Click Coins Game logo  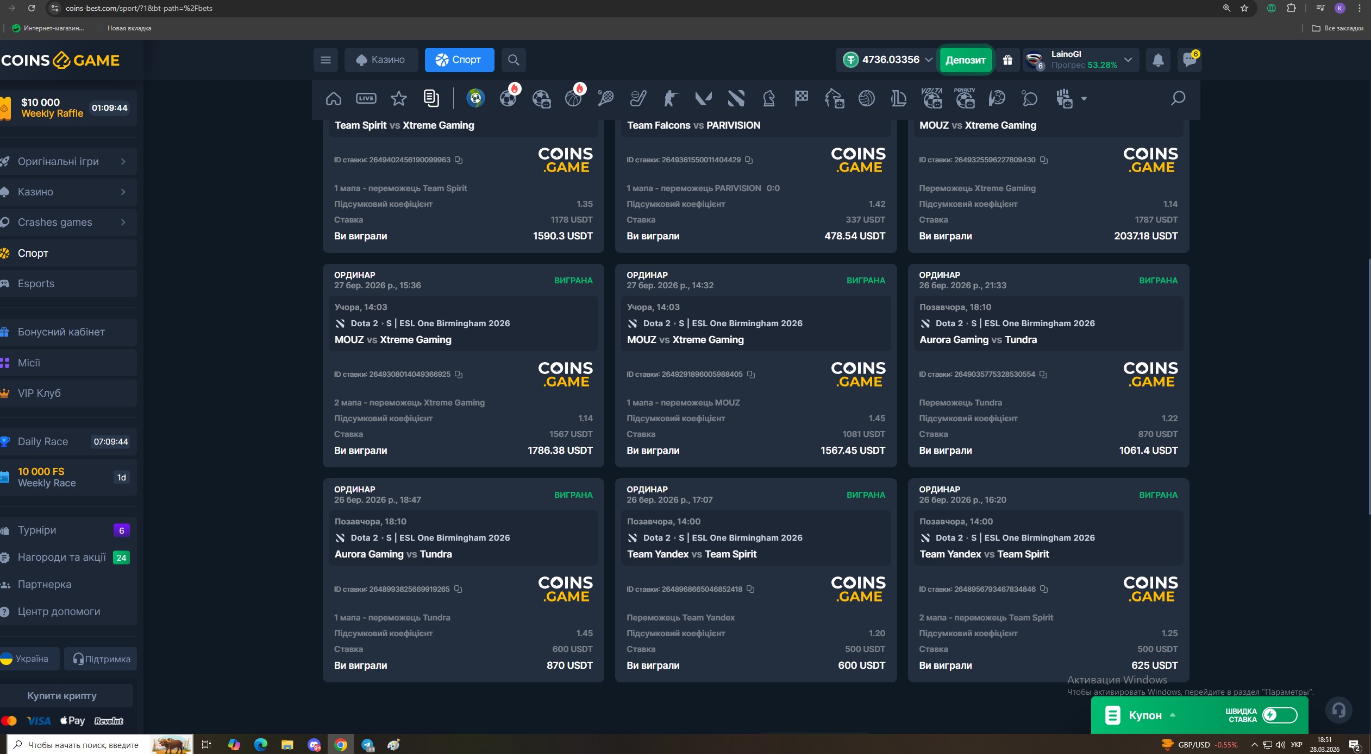60,60
